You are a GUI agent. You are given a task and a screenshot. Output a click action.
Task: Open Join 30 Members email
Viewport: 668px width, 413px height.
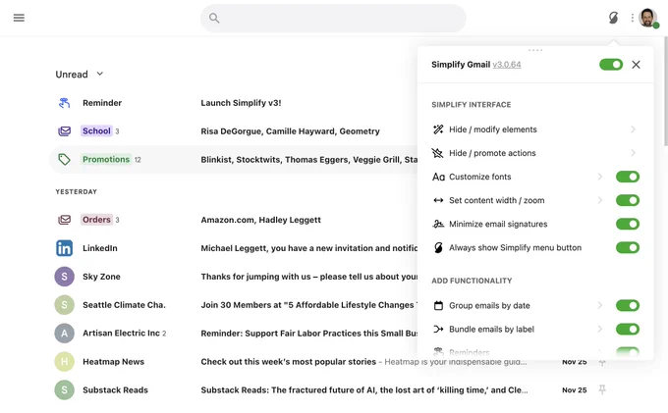coord(308,305)
